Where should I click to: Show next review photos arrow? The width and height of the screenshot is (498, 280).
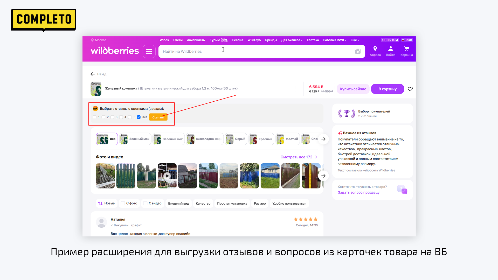point(323,176)
